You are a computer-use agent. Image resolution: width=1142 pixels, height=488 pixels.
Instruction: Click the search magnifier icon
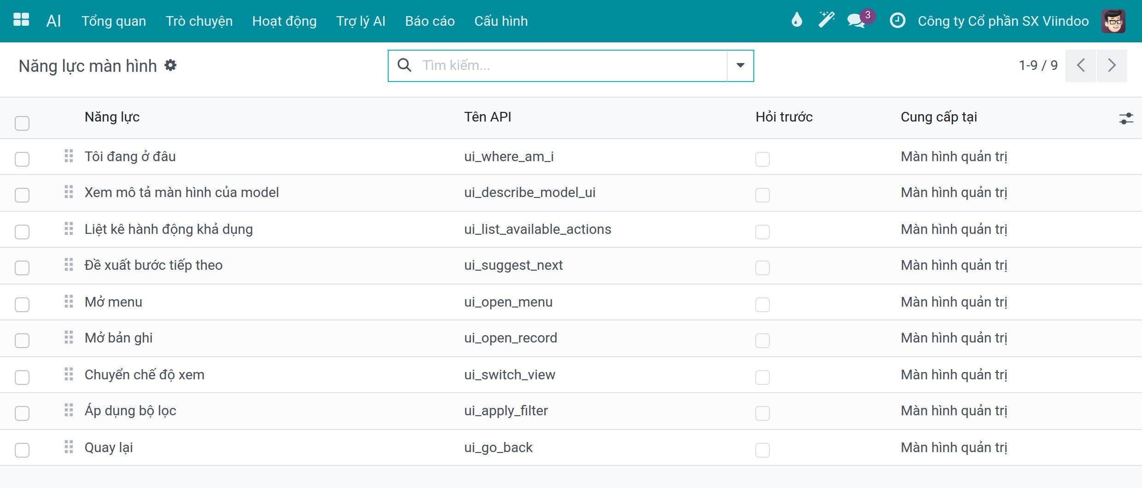(404, 65)
